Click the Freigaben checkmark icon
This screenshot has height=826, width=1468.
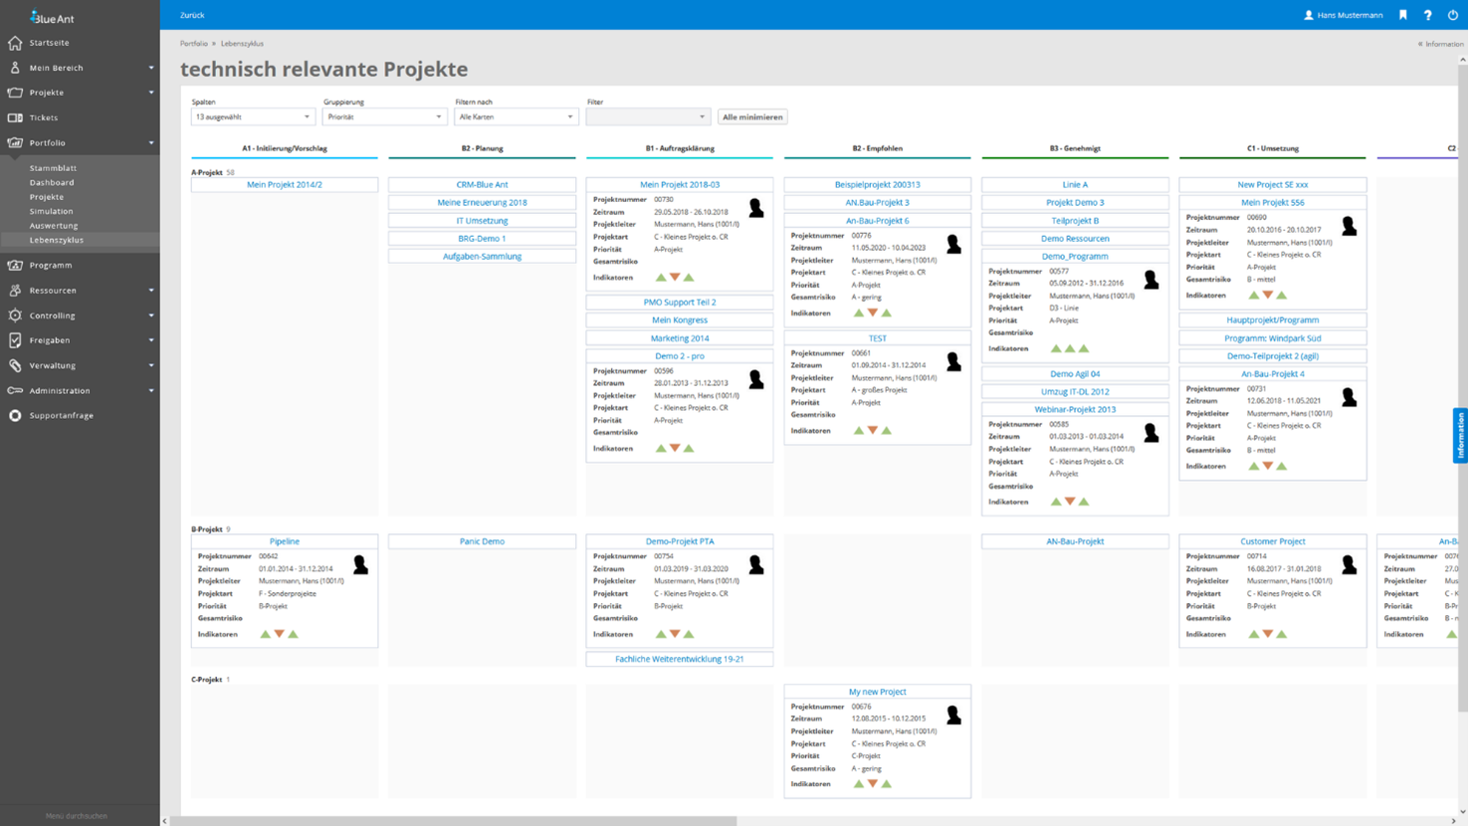(15, 340)
